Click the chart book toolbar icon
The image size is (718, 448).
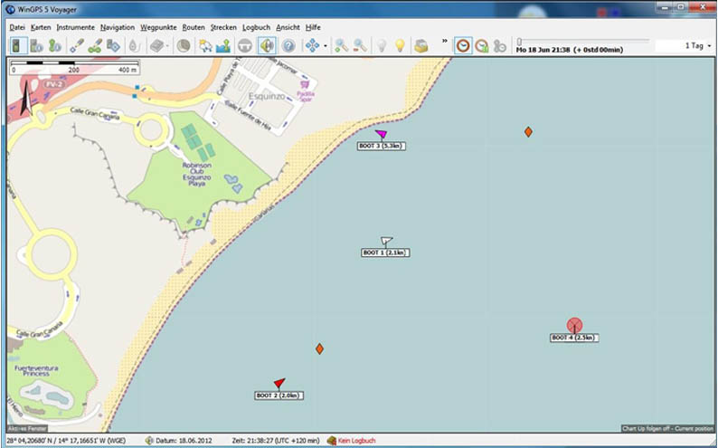pos(156,45)
